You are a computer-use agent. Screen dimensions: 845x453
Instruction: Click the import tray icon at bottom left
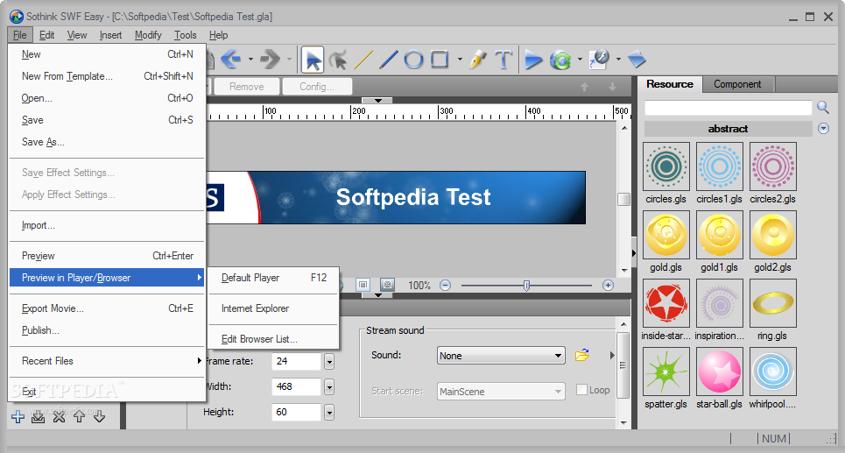click(x=38, y=416)
